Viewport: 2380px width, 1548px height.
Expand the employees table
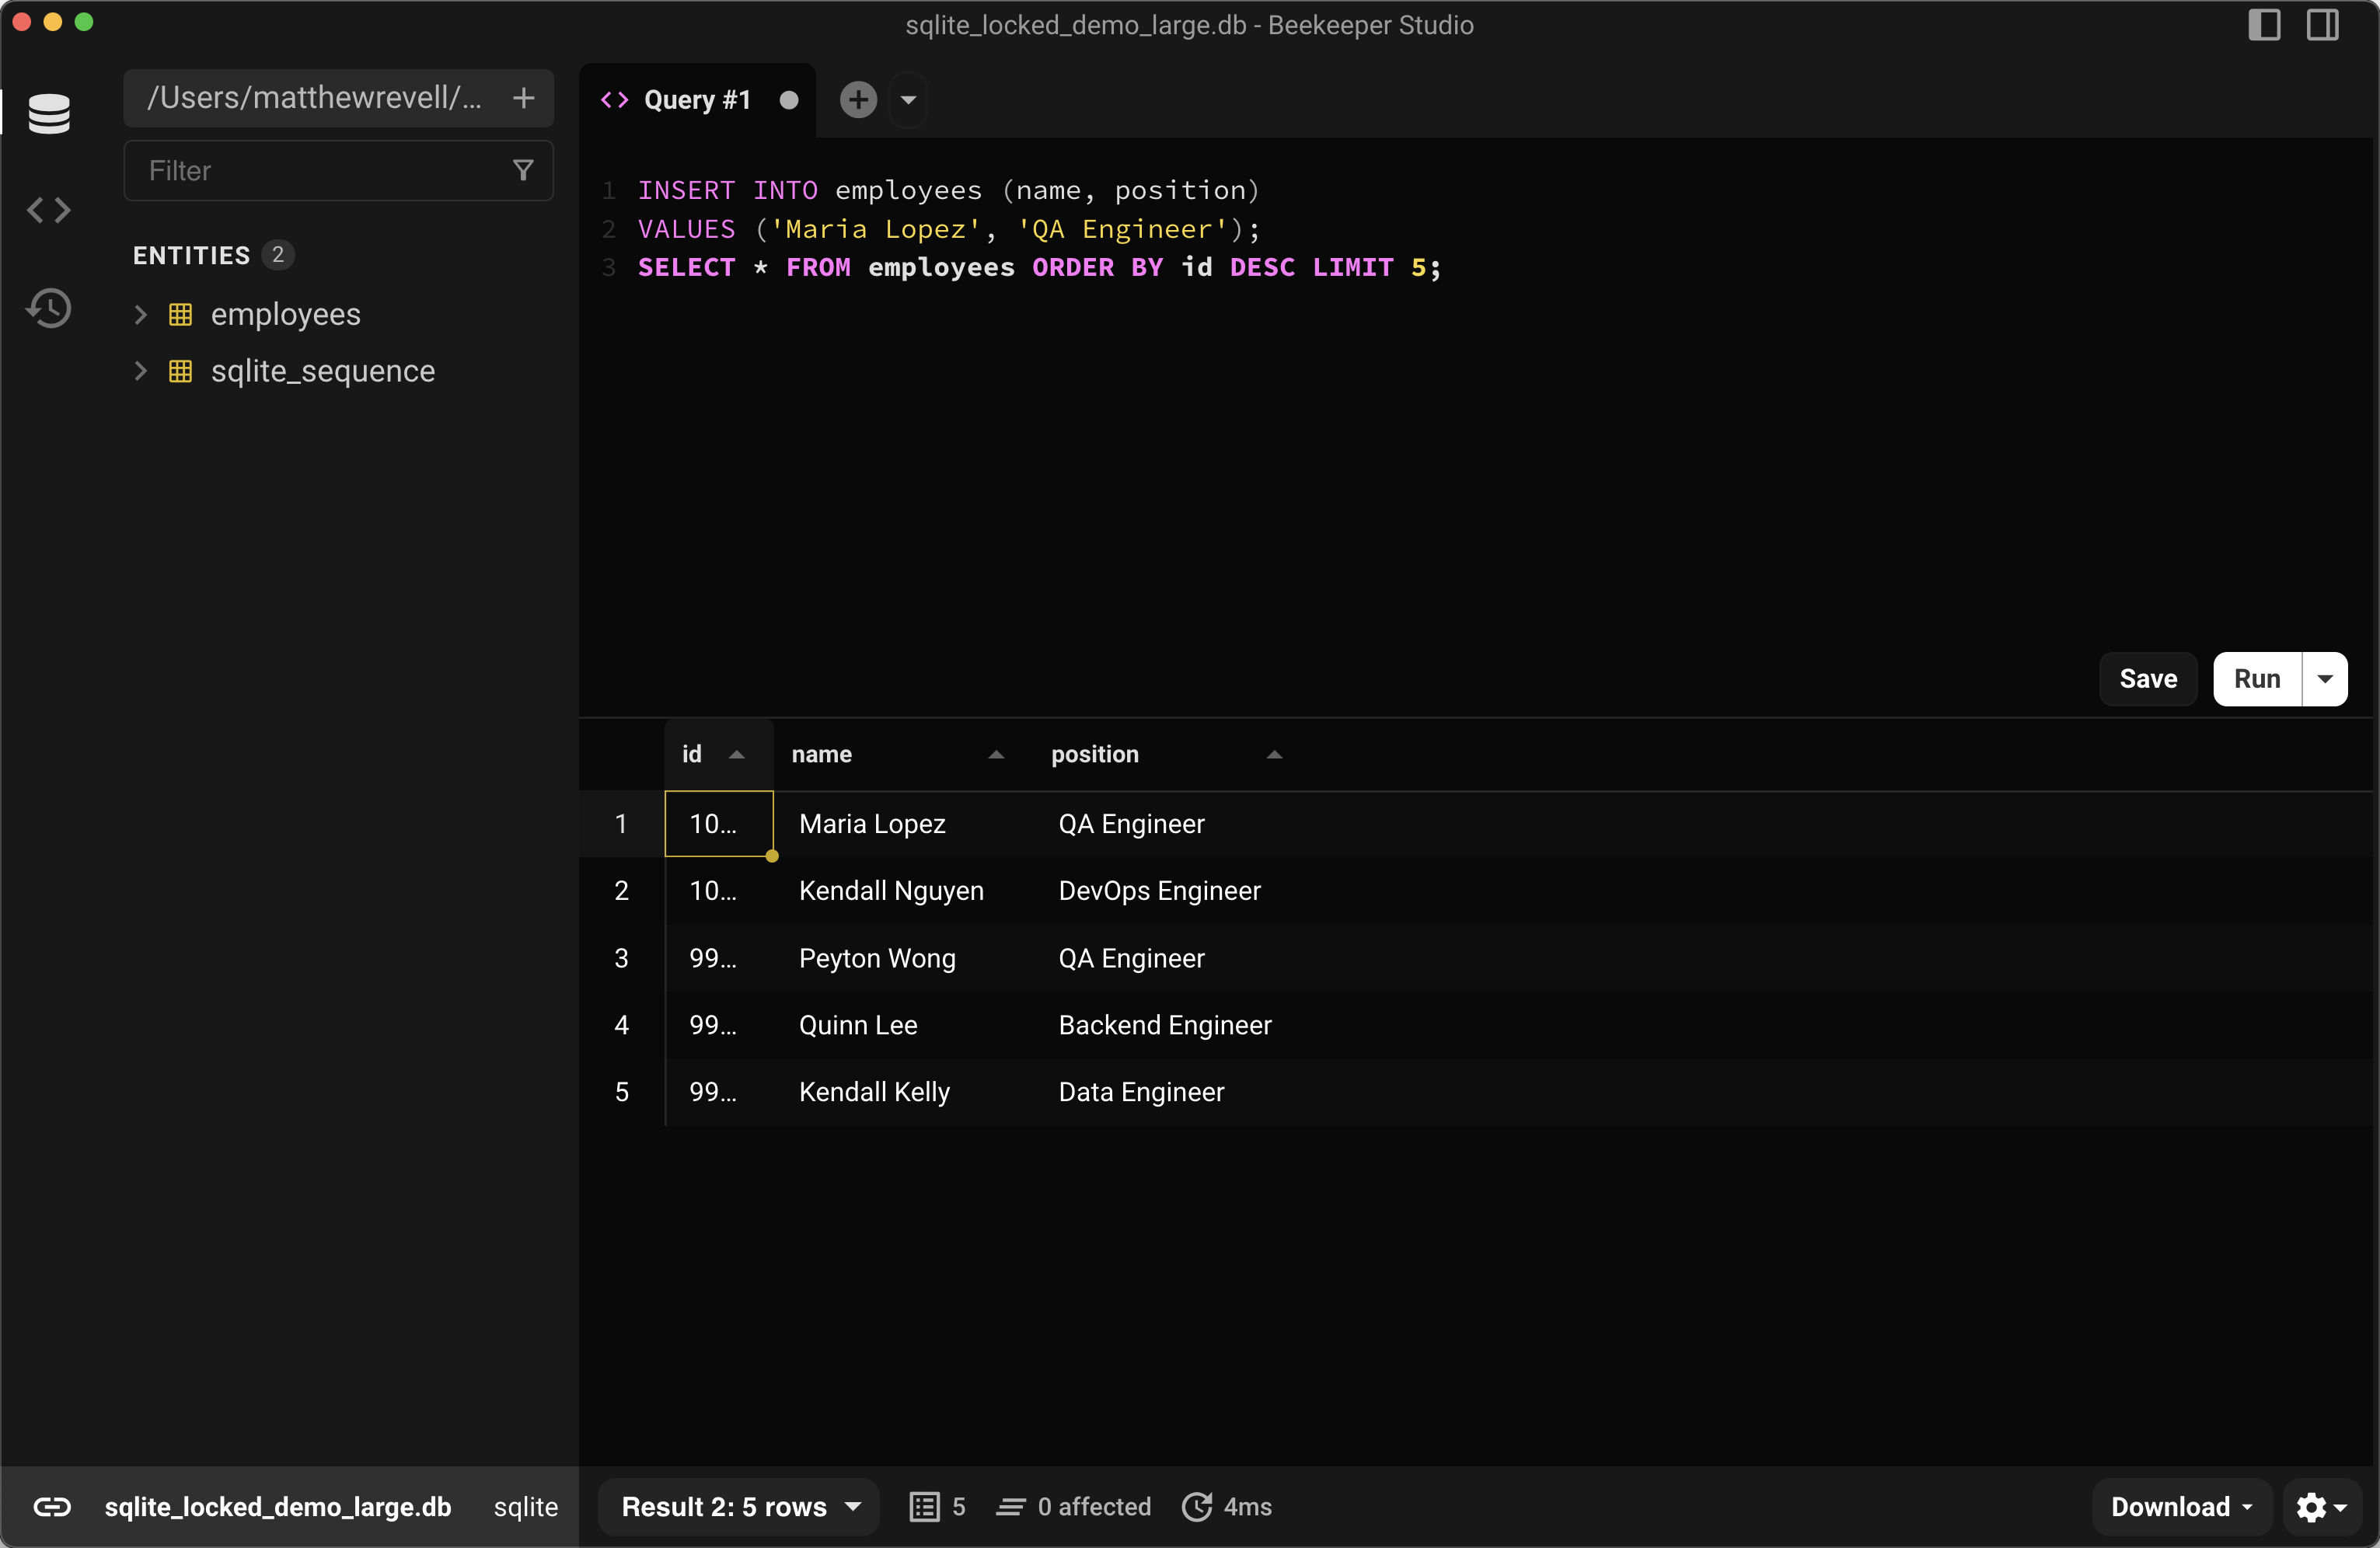(139, 314)
